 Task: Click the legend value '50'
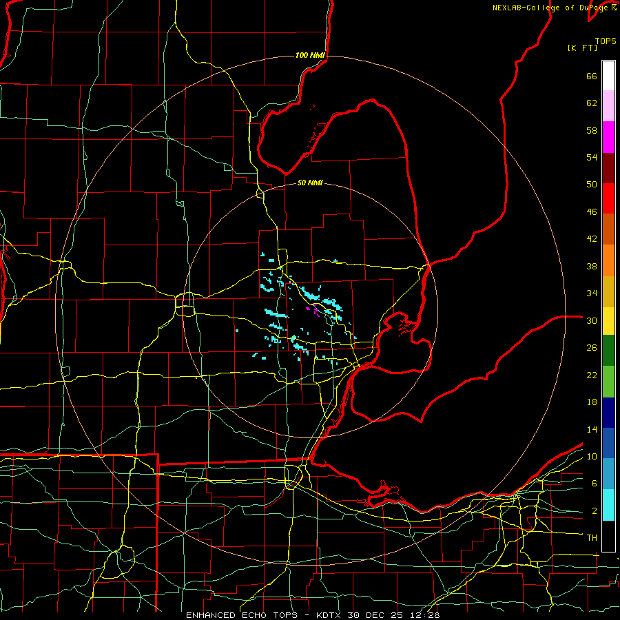pos(592,185)
